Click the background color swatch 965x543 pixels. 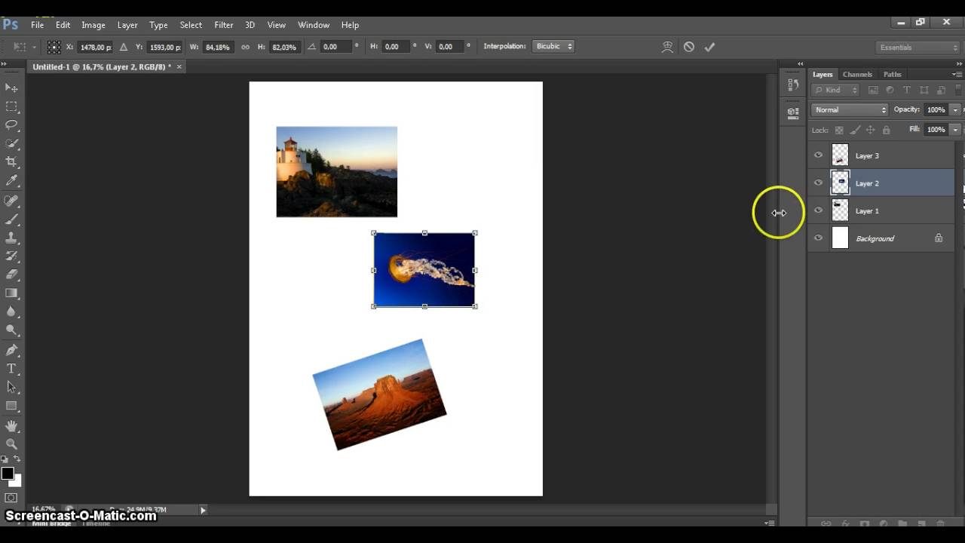(16, 480)
